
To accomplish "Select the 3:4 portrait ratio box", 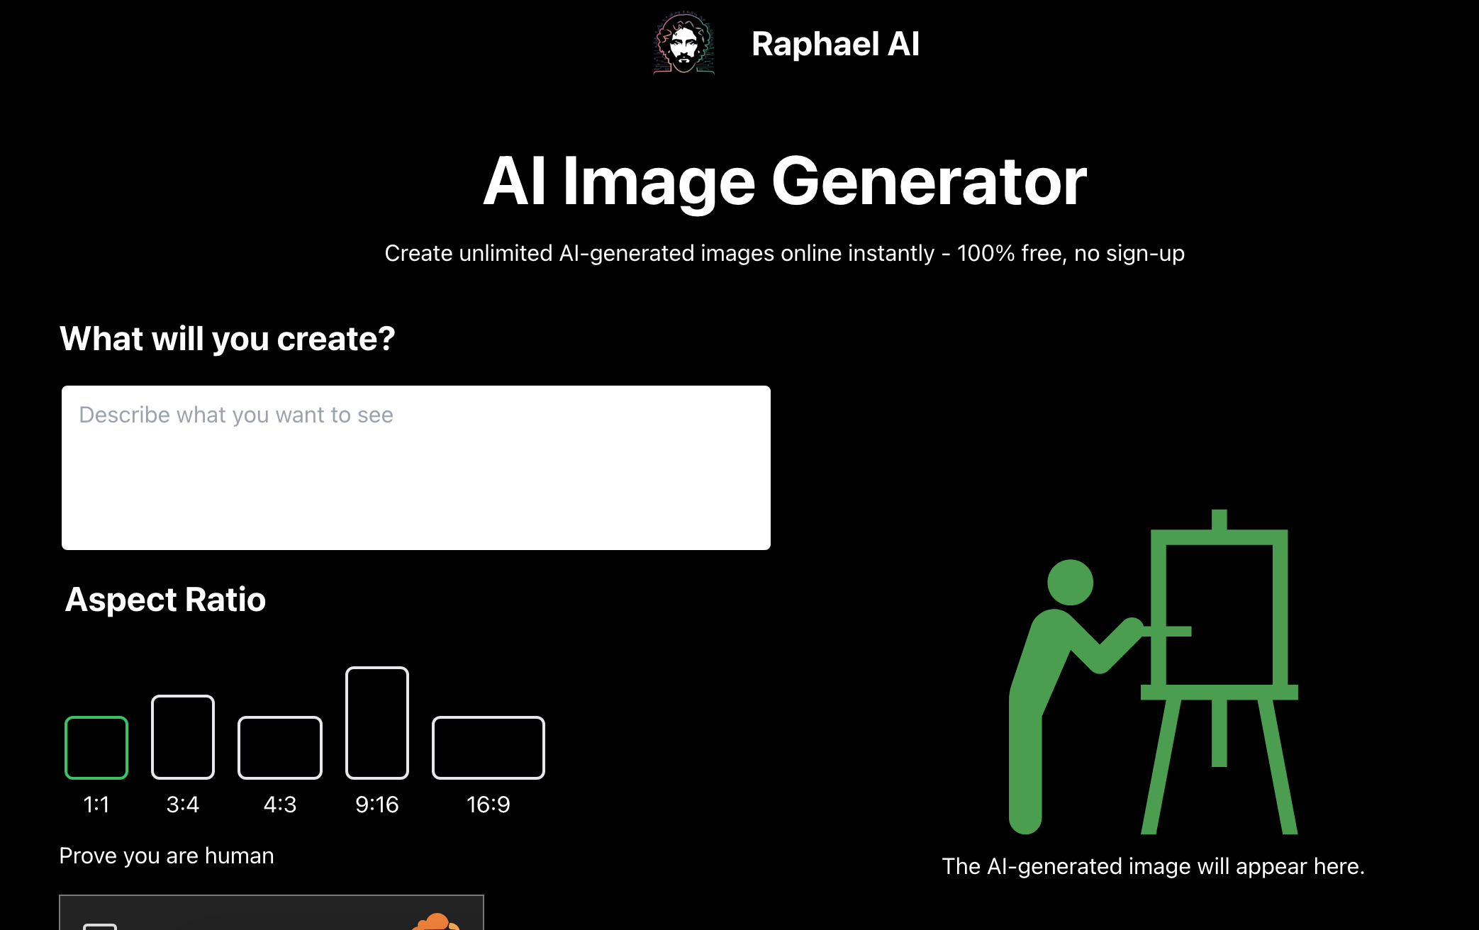I will (183, 736).
